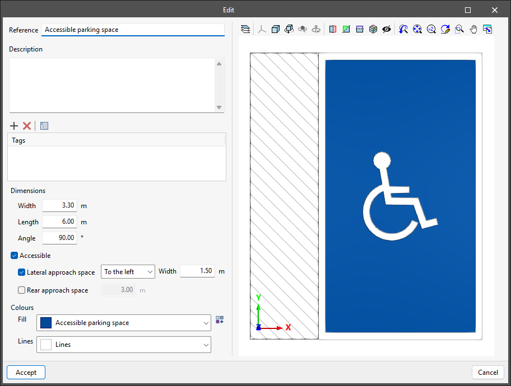The image size is (511, 386).
Task: Open the Lines colour dropdown
Action: pyautogui.click(x=124, y=345)
